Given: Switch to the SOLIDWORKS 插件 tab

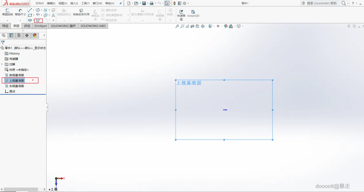Looking at the screenshot, I should [63, 26].
